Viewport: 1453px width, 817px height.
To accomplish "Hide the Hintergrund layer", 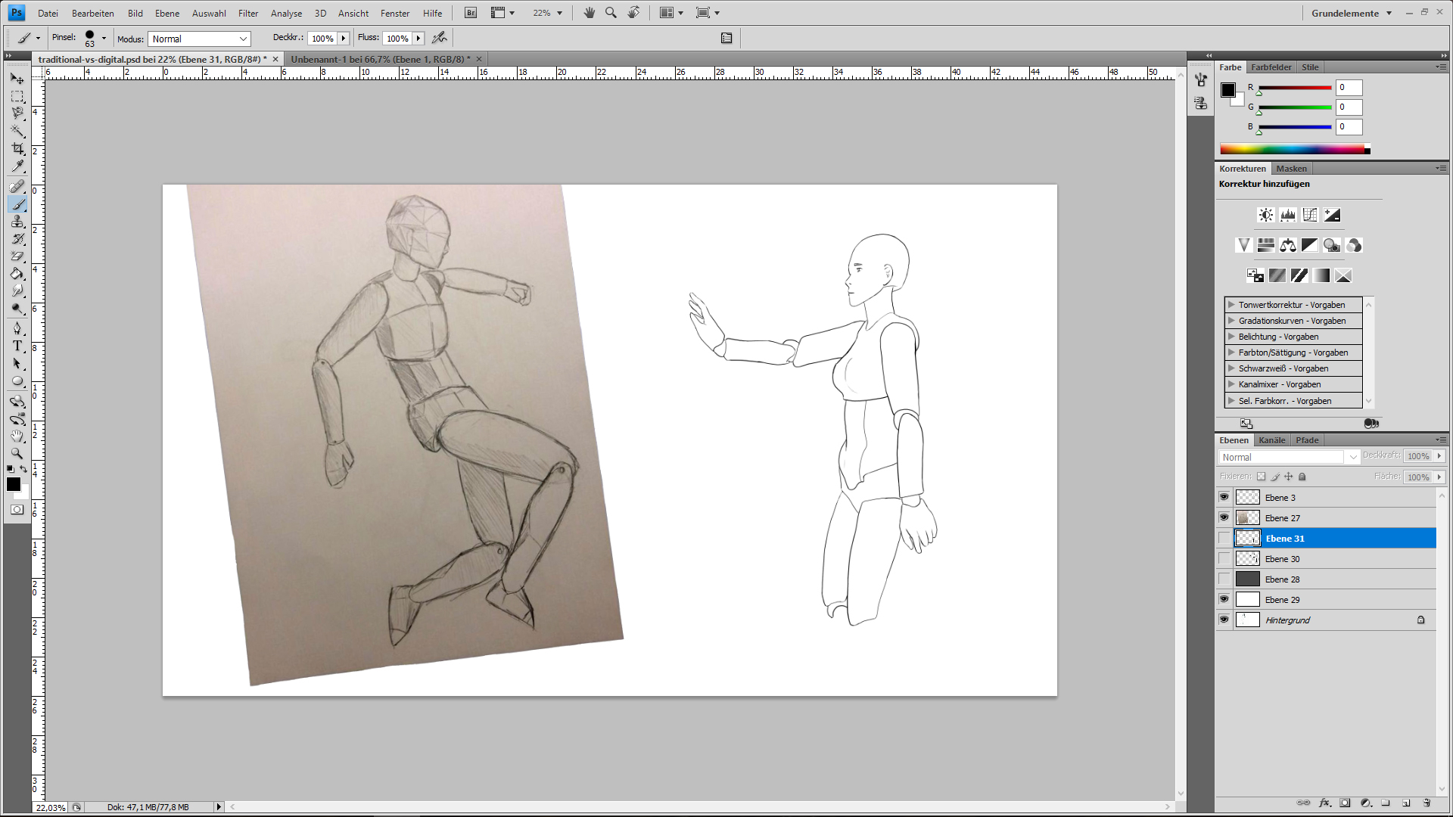I will pos(1224,620).
